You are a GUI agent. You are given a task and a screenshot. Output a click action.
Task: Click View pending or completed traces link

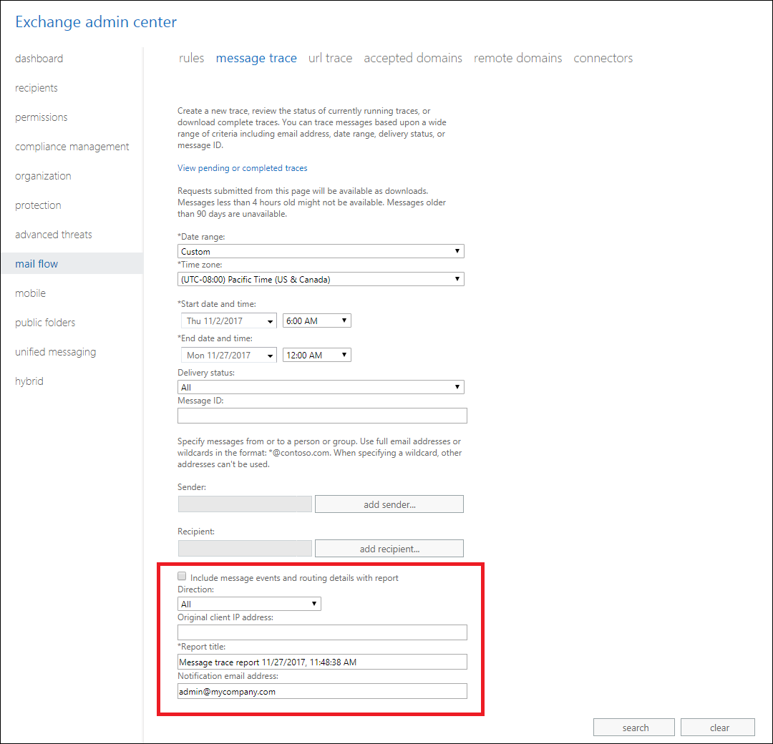(x=242, y=168)
